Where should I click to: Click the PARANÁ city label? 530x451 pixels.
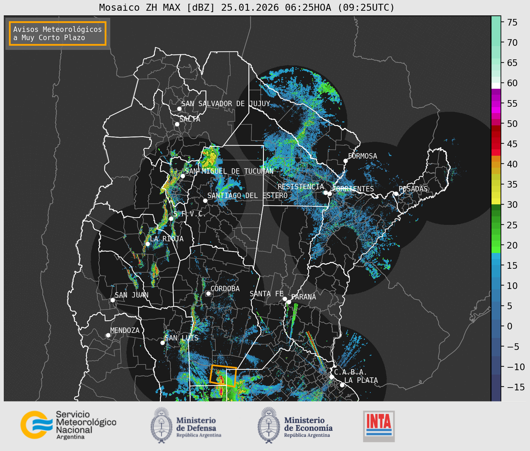304,297
